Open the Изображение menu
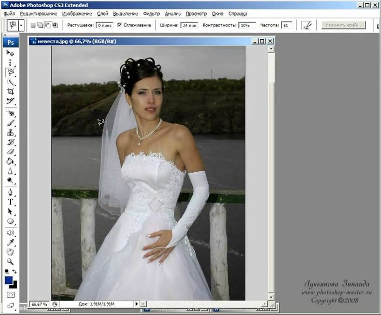The height and width of the screenshot is (315, 381). point(77,13)
